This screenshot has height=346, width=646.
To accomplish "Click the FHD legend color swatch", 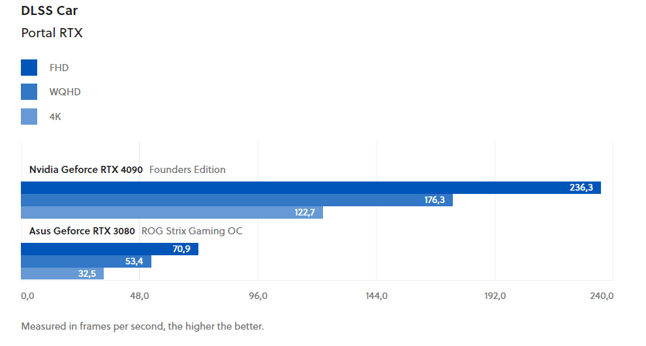I will 29,68.
